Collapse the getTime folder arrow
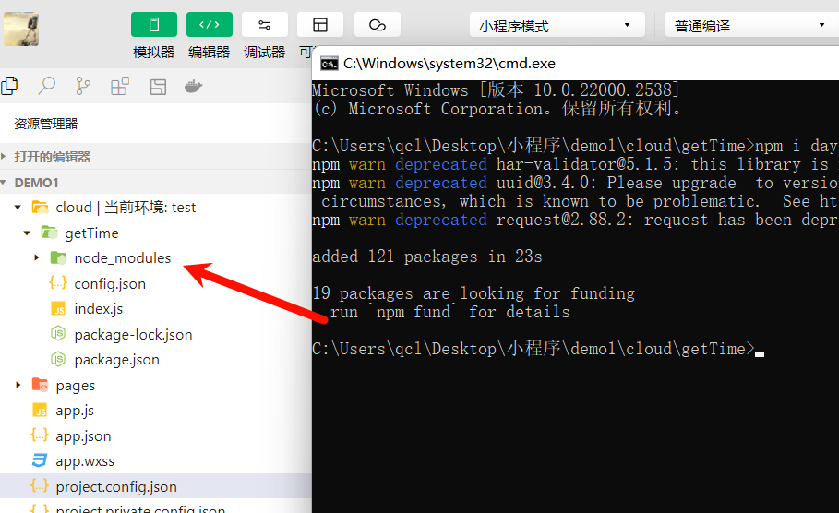 (28, 233)
